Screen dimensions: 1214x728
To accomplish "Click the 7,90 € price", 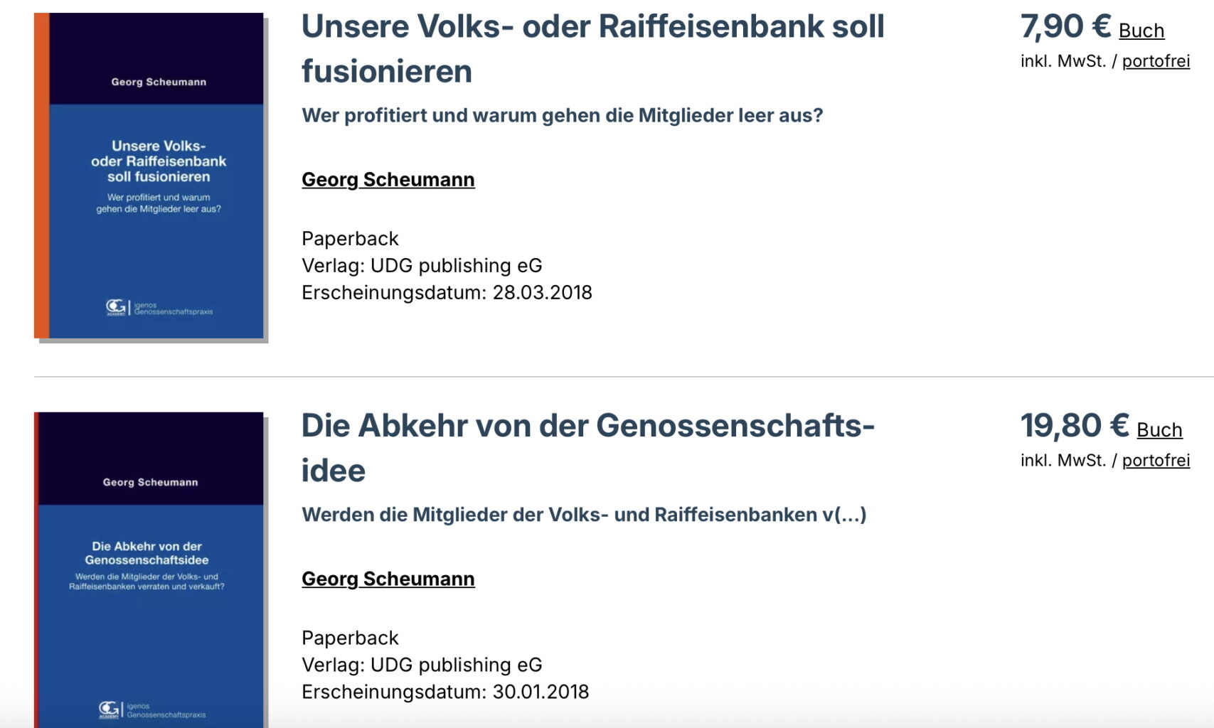I will [1065, 27].
